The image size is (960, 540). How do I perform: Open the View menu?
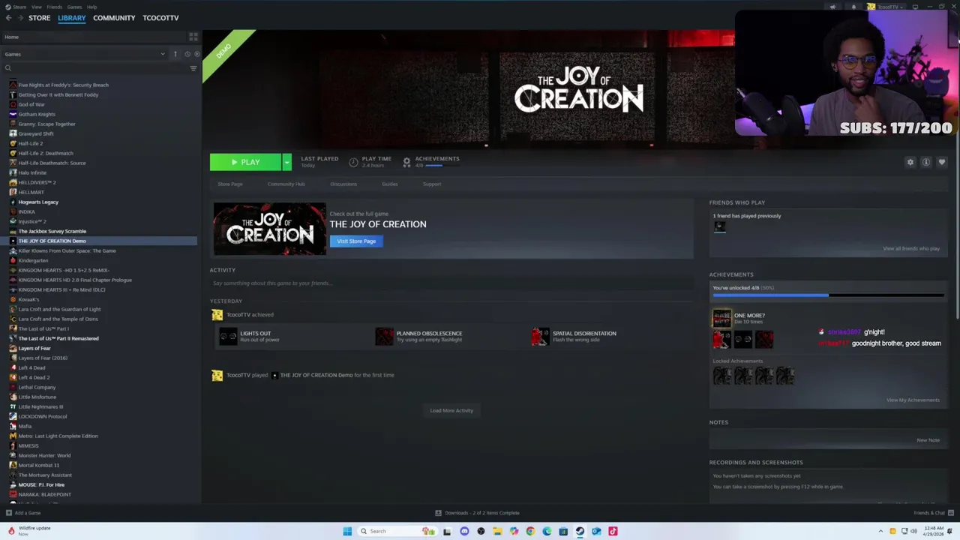coord(37,7)
